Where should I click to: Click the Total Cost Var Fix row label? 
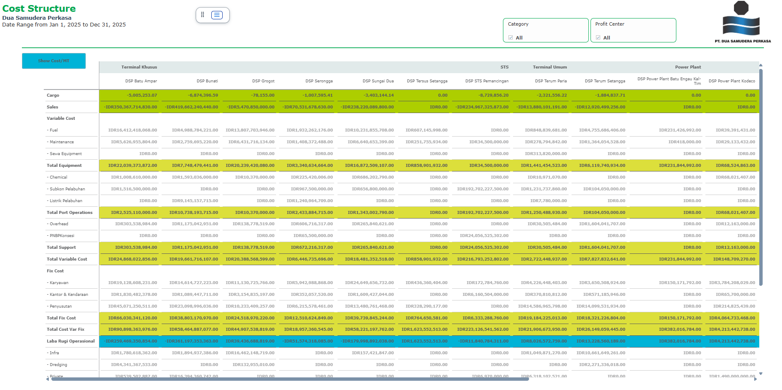coord(66,329)
